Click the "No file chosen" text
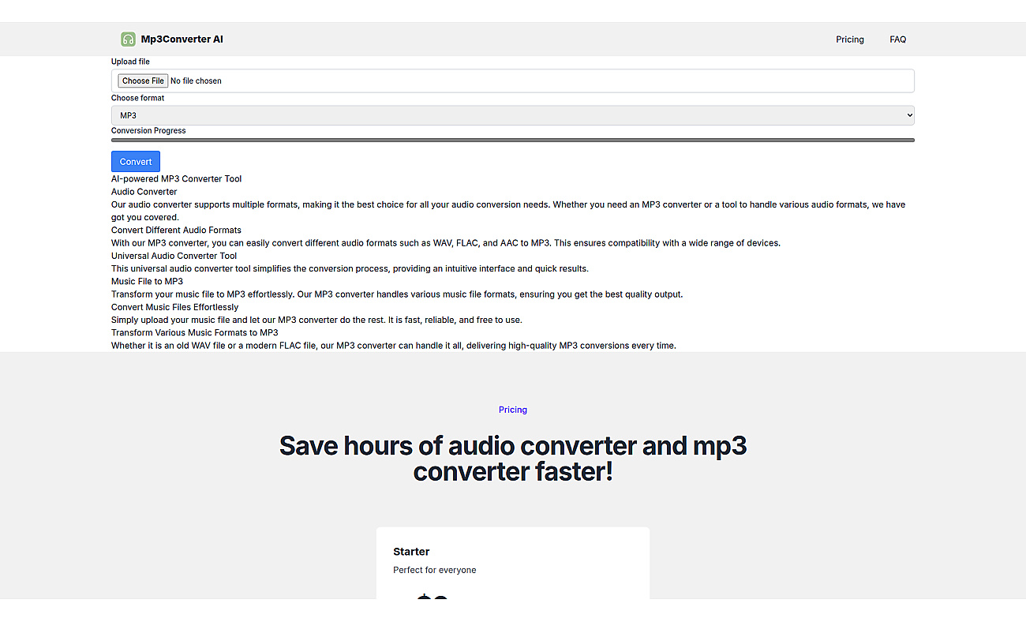This screenshot has width=1026, height=622. tap(196, 81)
